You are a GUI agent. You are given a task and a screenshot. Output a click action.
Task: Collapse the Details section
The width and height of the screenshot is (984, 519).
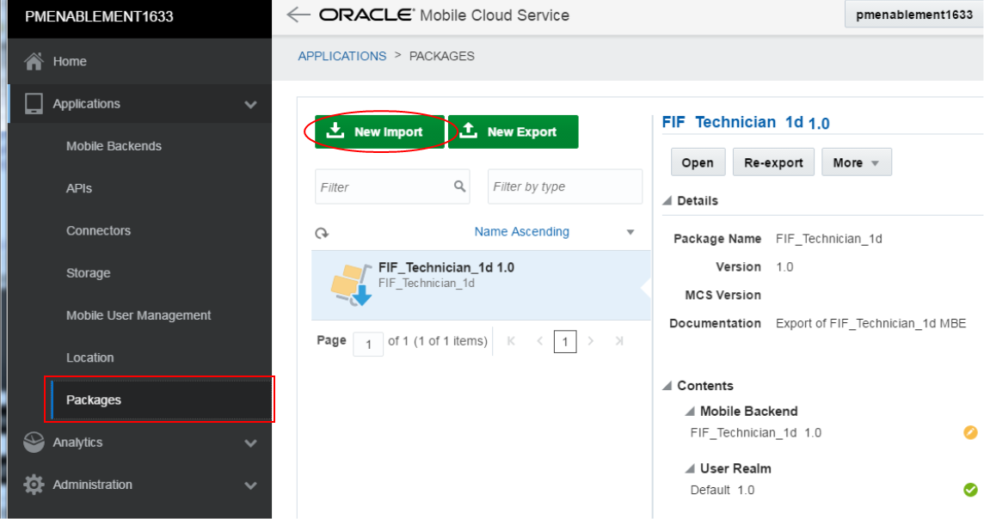pyautogui.click(x=667, y=200)
